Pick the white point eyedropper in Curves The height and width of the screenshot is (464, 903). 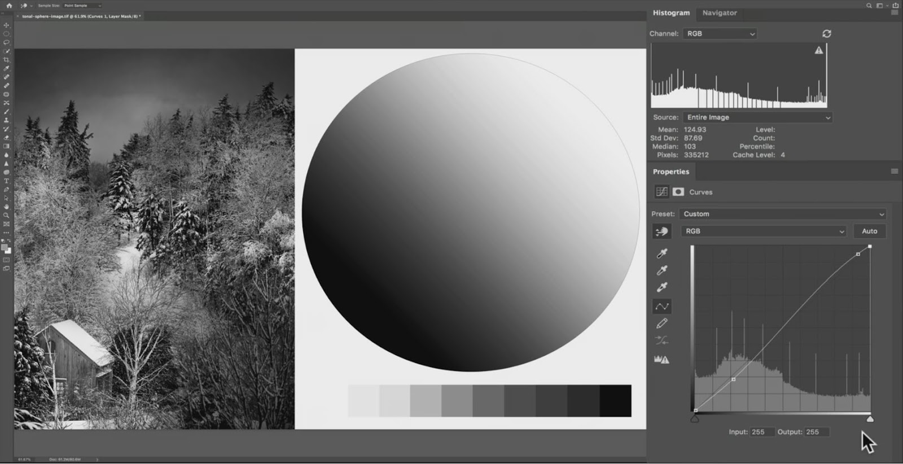pyautogui.click(x=662, y=287)
